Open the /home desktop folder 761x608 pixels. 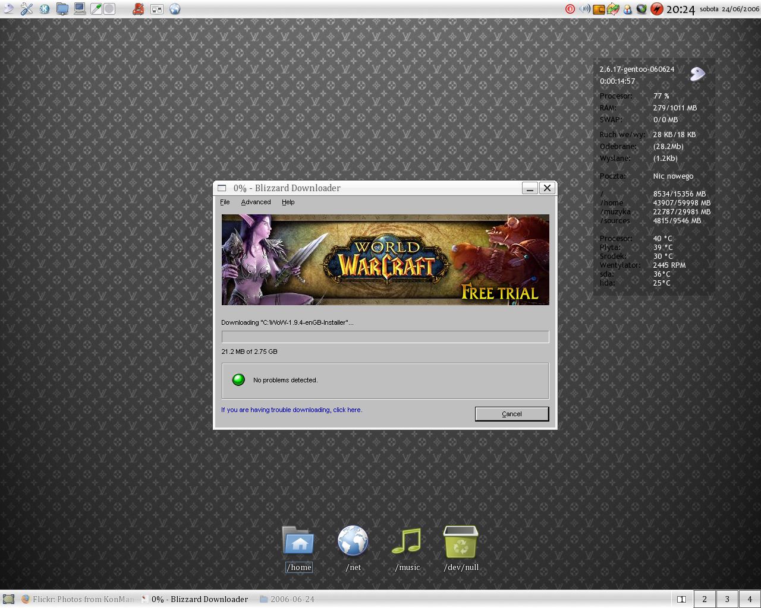point(299,549)
